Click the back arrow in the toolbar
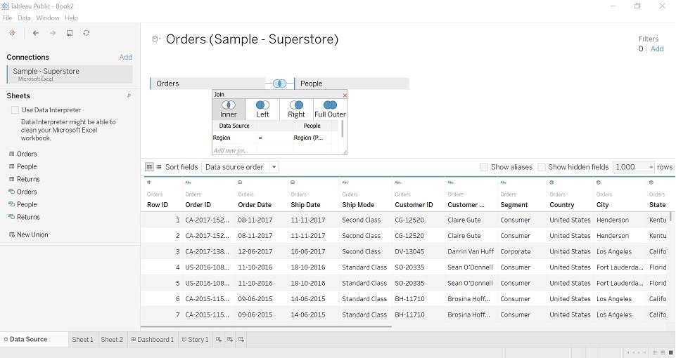The height and width of the screenshot is (358, 676). tap(36, 33)
